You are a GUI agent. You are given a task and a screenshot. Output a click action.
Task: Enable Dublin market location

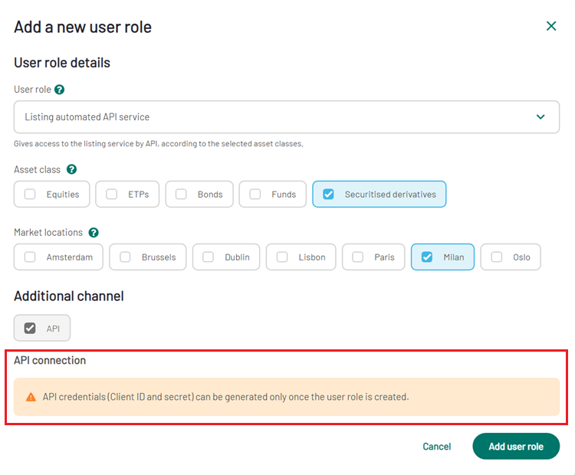(209, 257)
